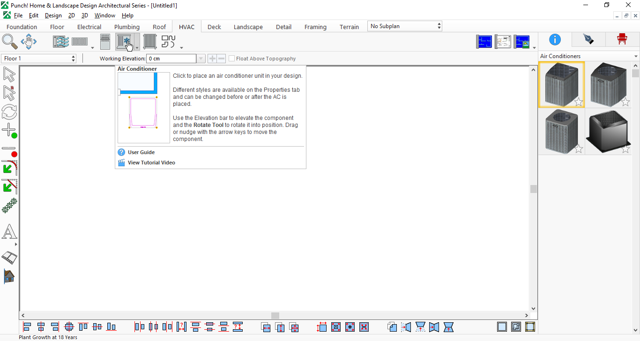640x341 pixels.
Task: Switch to the Landscape tab
Action: [x=248, y=27]
